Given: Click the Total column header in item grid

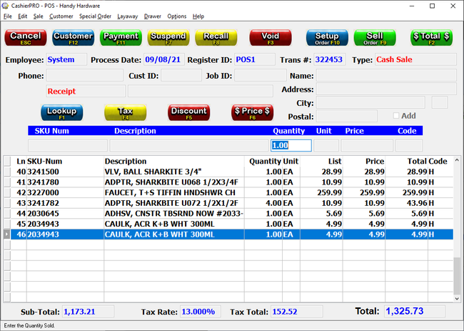Looking at the screenshot, I should [x=417, y=161].
